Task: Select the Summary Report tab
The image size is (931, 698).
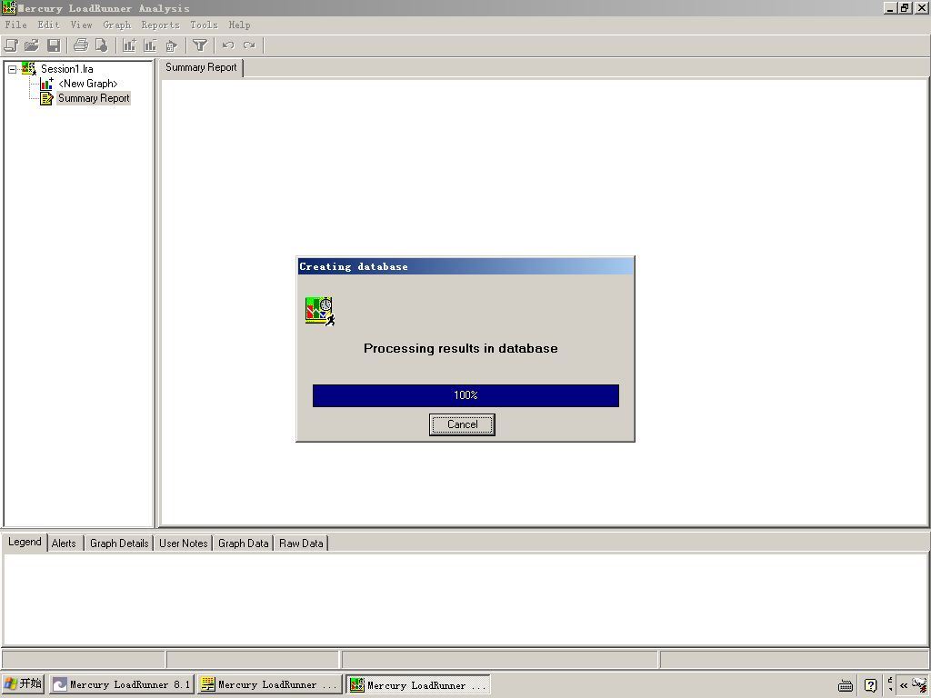Action: [x=201, y=67]
